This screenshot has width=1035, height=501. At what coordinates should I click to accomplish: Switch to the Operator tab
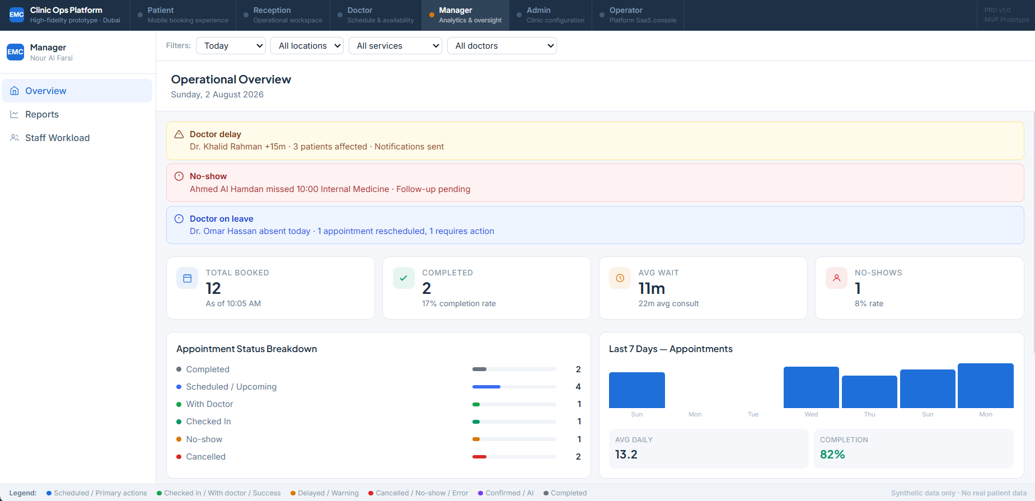[638, 15]
